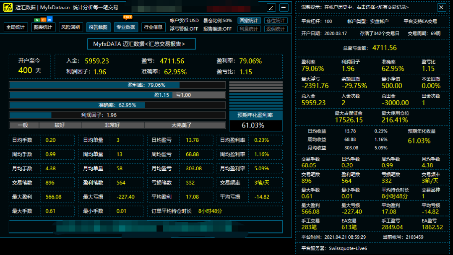Switch to 图表统计 tab
Screen dimensions: 453x255
pos(43,27)
